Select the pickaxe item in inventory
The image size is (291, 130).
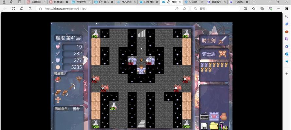(72, 86)
